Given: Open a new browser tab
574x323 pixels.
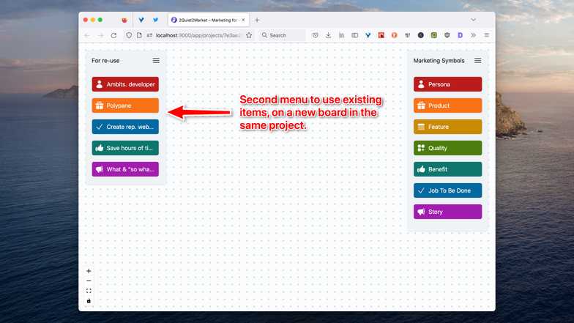Looking at the screenshot, I should coord(257,20).
